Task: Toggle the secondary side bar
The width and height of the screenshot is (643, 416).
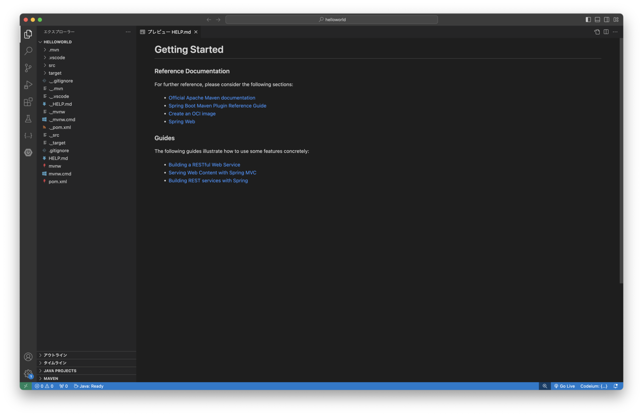Action: tap(607, 19)
